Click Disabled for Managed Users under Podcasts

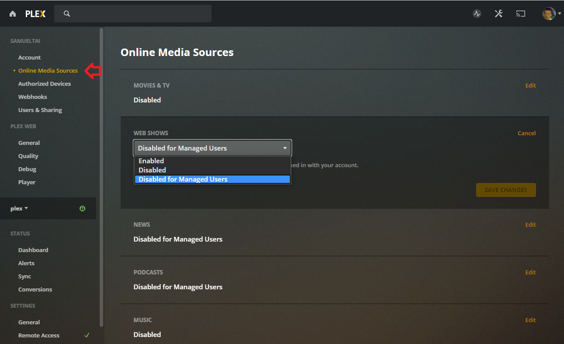coord(178,287)
